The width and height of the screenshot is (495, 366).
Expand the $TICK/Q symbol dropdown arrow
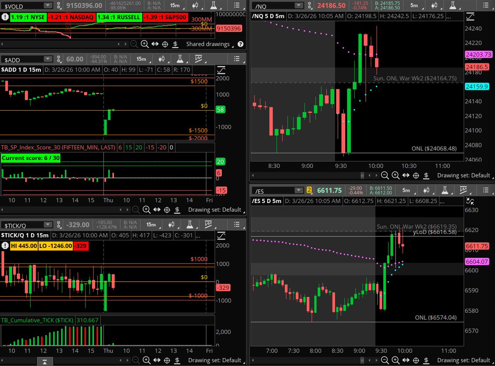click(x=48, y=224)
